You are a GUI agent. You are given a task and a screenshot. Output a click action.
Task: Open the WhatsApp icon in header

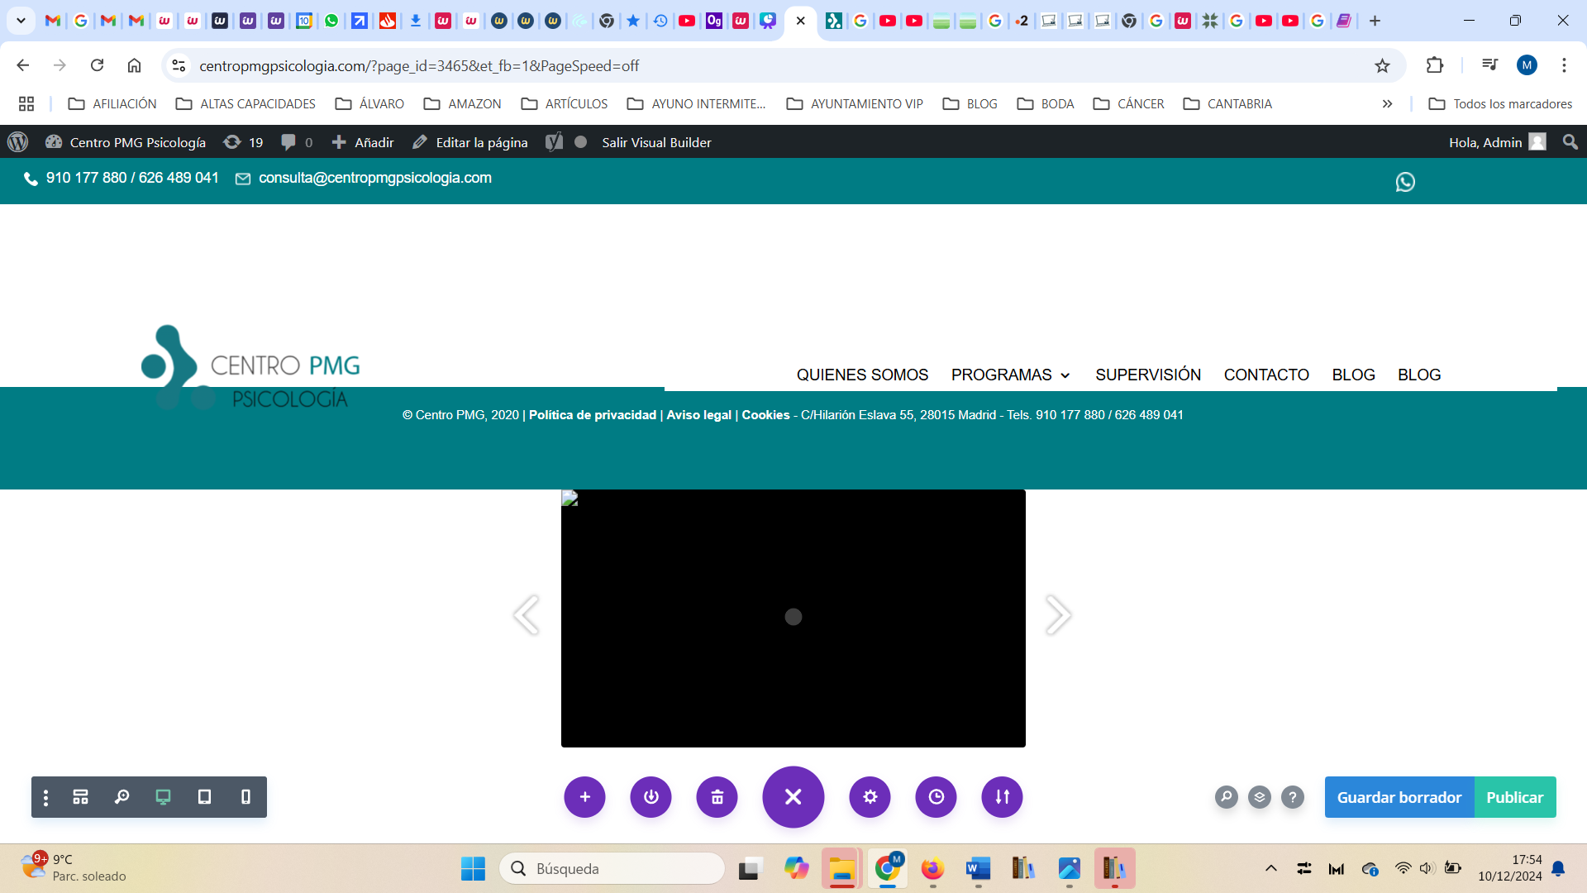coord(1405,182)
